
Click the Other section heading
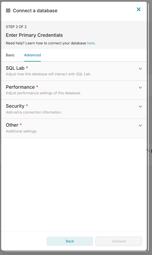coord(12,125)
